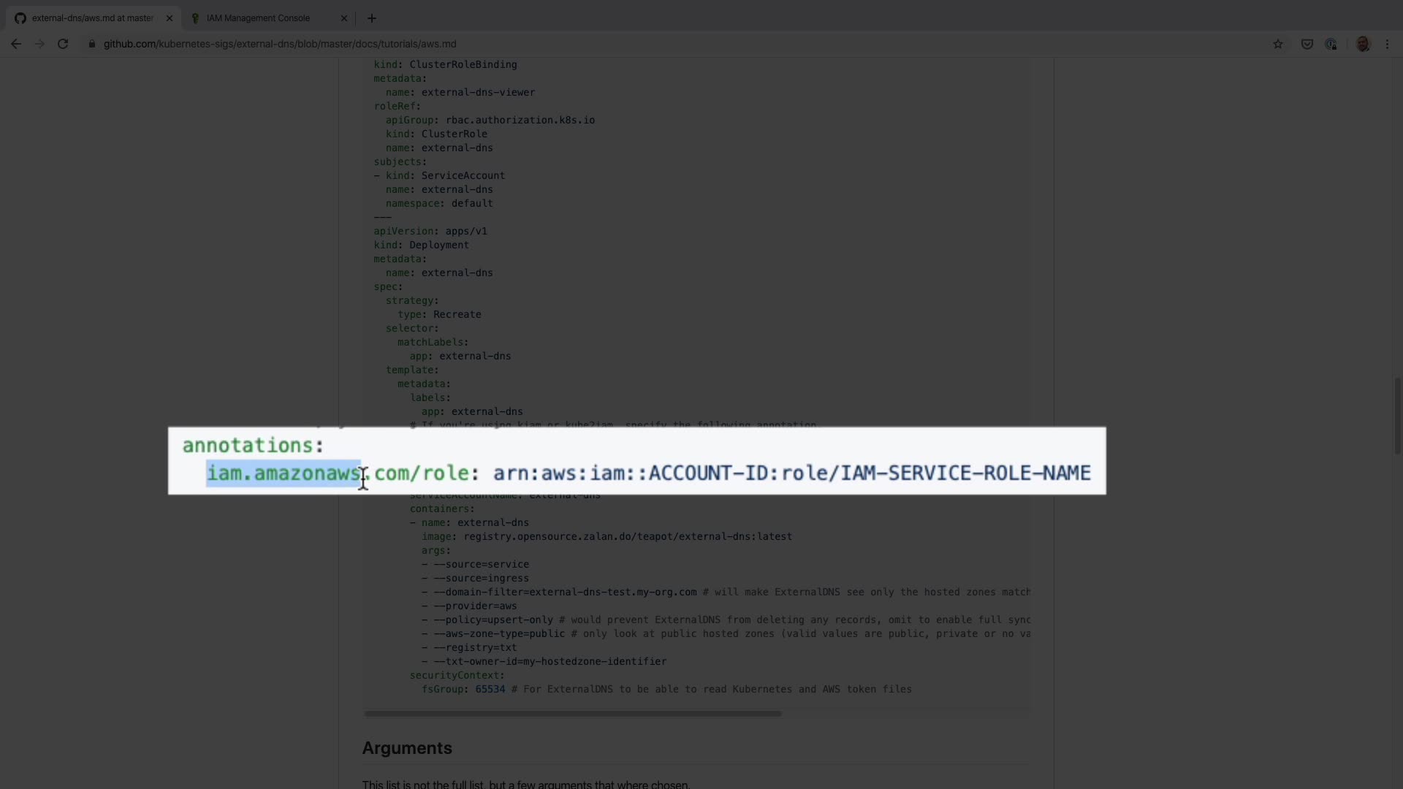This screenshot has width=1403, height=789.
Task: Close the IAM Management Console tab
Action: pos(345,18)
